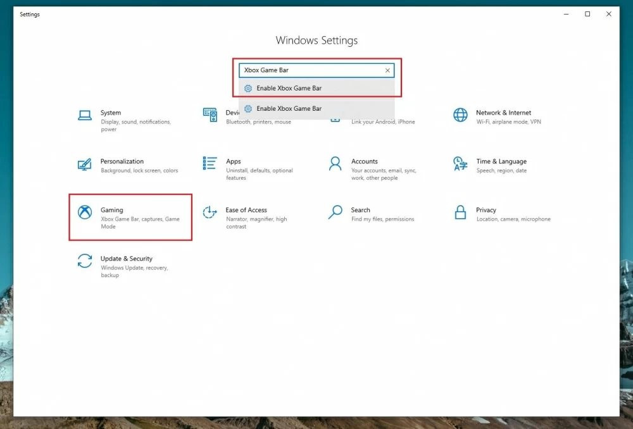Click the System laptop icon

84,115
